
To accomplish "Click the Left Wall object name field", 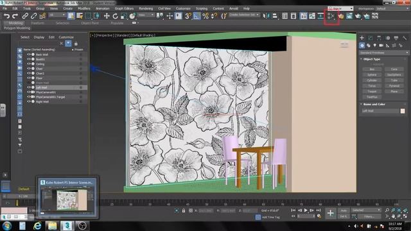I will 380,111.
